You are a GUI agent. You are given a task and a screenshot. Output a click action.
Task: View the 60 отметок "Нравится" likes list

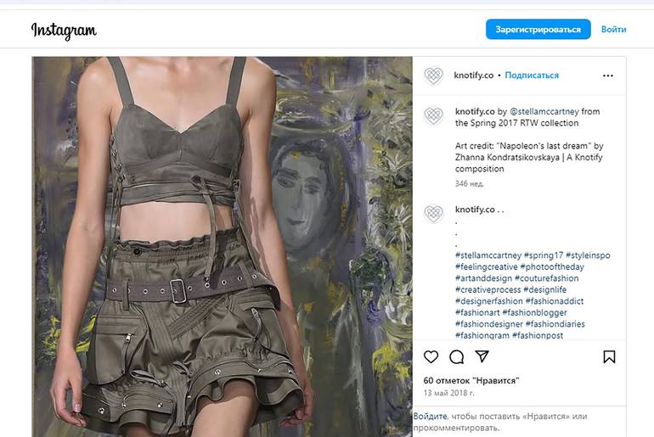click(x=471, y=380)
